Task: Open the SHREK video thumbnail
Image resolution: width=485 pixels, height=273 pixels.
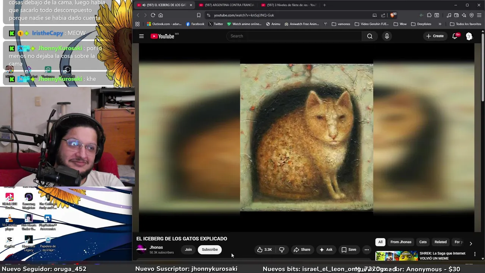Action: (x=396, y=256)
